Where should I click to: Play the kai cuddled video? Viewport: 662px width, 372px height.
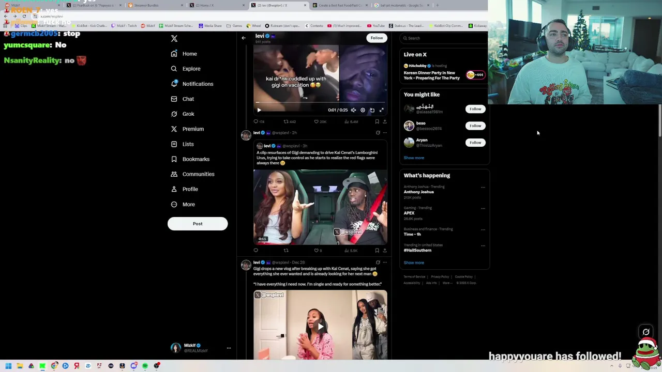click(259, 110)
